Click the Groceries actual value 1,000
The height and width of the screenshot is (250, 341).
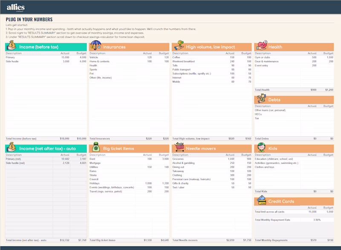[x=231, y=159]
